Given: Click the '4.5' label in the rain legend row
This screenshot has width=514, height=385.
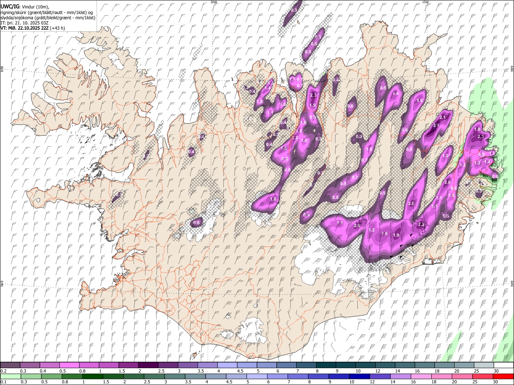Looking at the screenshot, I should (229, 382).
